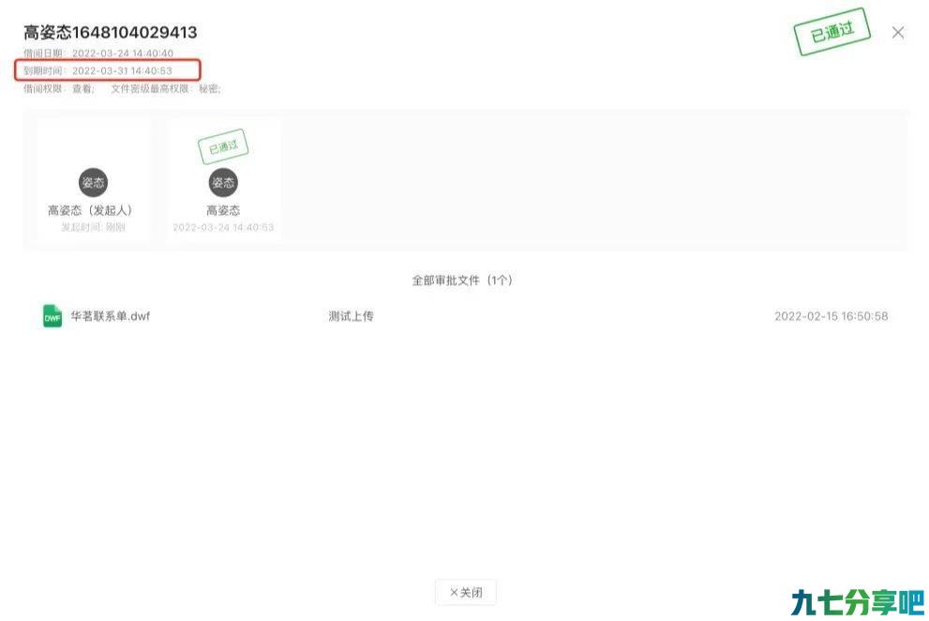929x621 pixels.
Task: Click the 借阅权限 查看 label
Action: [x=59, y=89]
